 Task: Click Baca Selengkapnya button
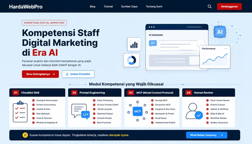pos(40,74)
